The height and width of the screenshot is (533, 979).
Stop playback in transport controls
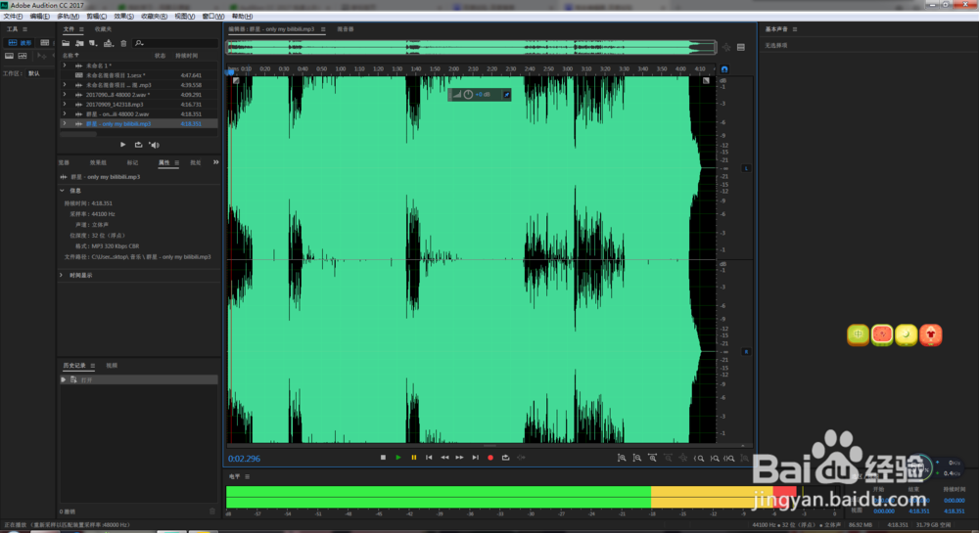coord(383,458)
